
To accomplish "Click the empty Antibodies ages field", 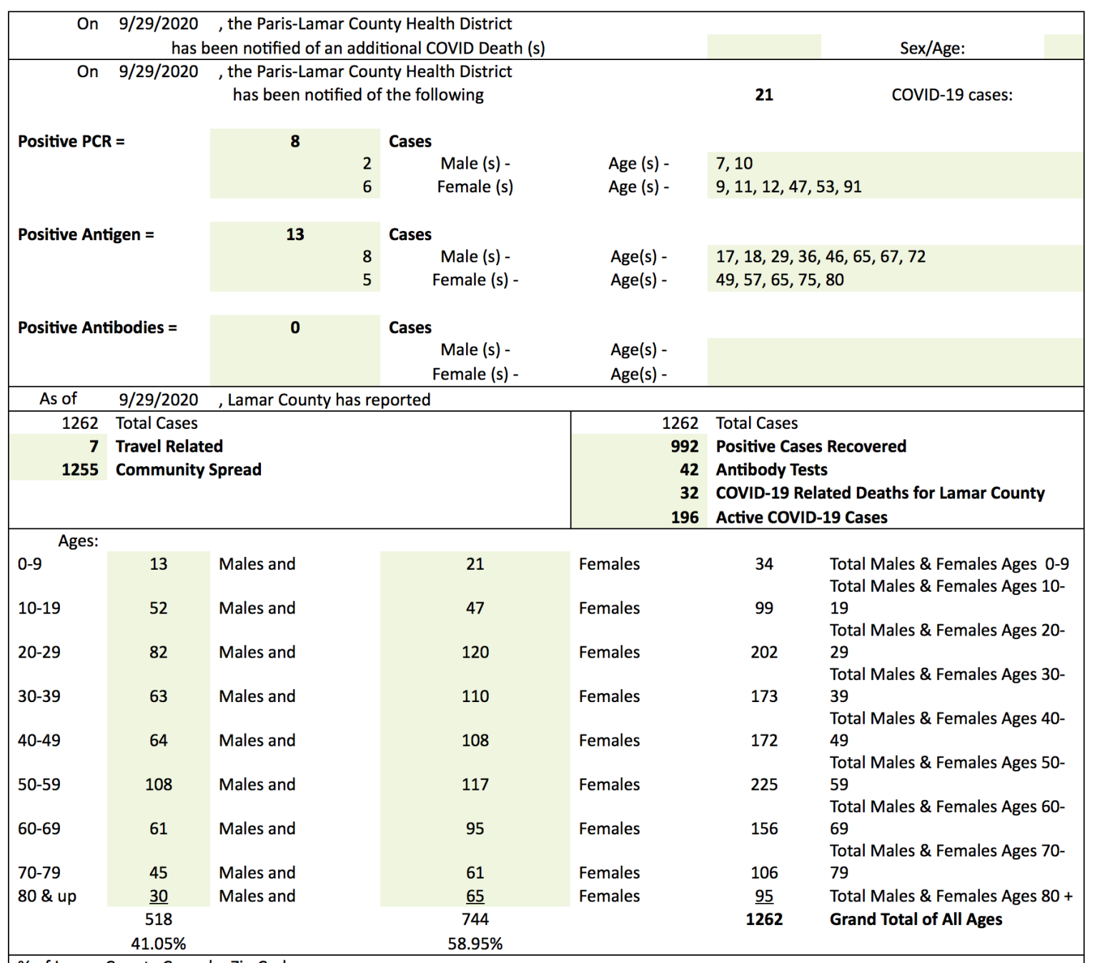I will [895, 362].
